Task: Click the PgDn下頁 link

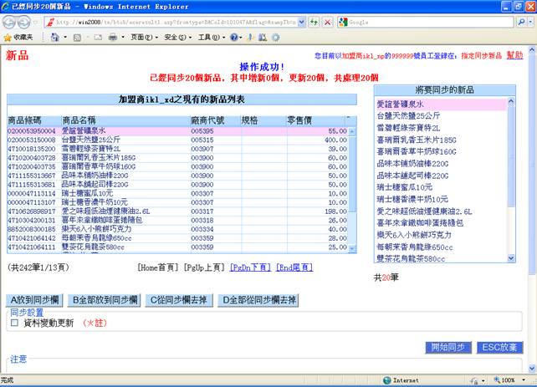Action: (250, 267)
